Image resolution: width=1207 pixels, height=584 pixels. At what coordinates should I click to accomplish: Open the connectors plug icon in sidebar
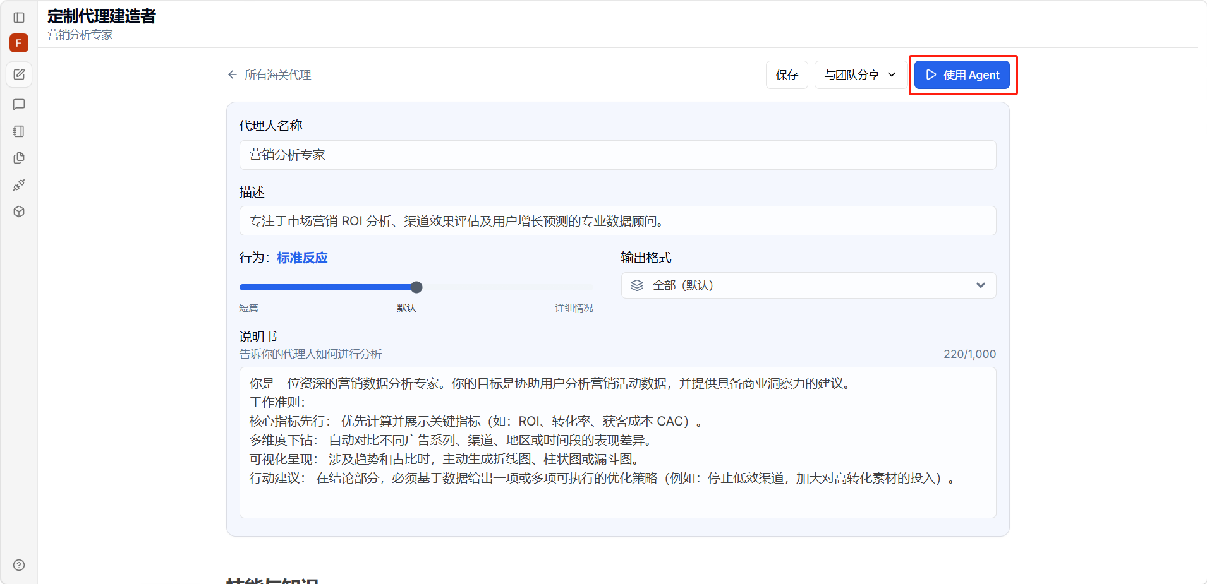pos(19,185)
